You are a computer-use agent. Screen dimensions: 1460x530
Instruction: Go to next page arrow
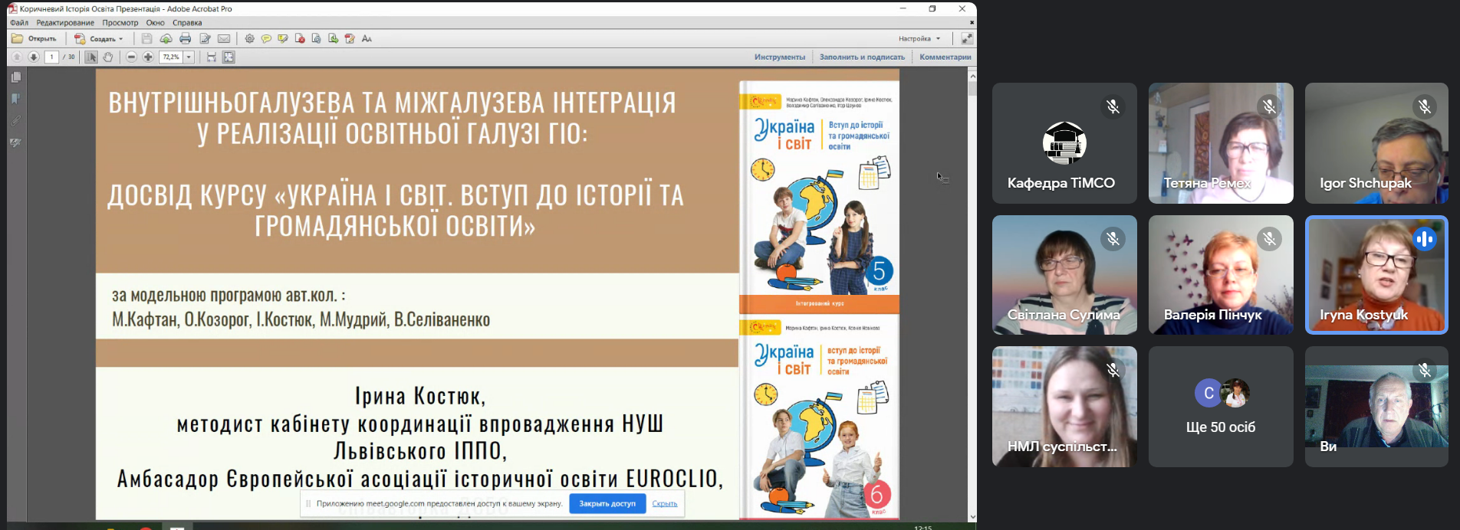pyautogui.click(x=34, y=57)
